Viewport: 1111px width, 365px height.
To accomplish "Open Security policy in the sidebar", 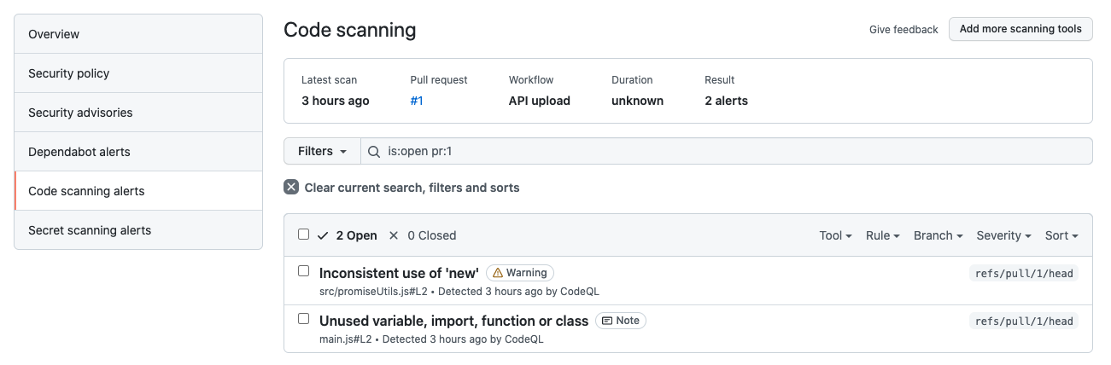I will (138, 73).
